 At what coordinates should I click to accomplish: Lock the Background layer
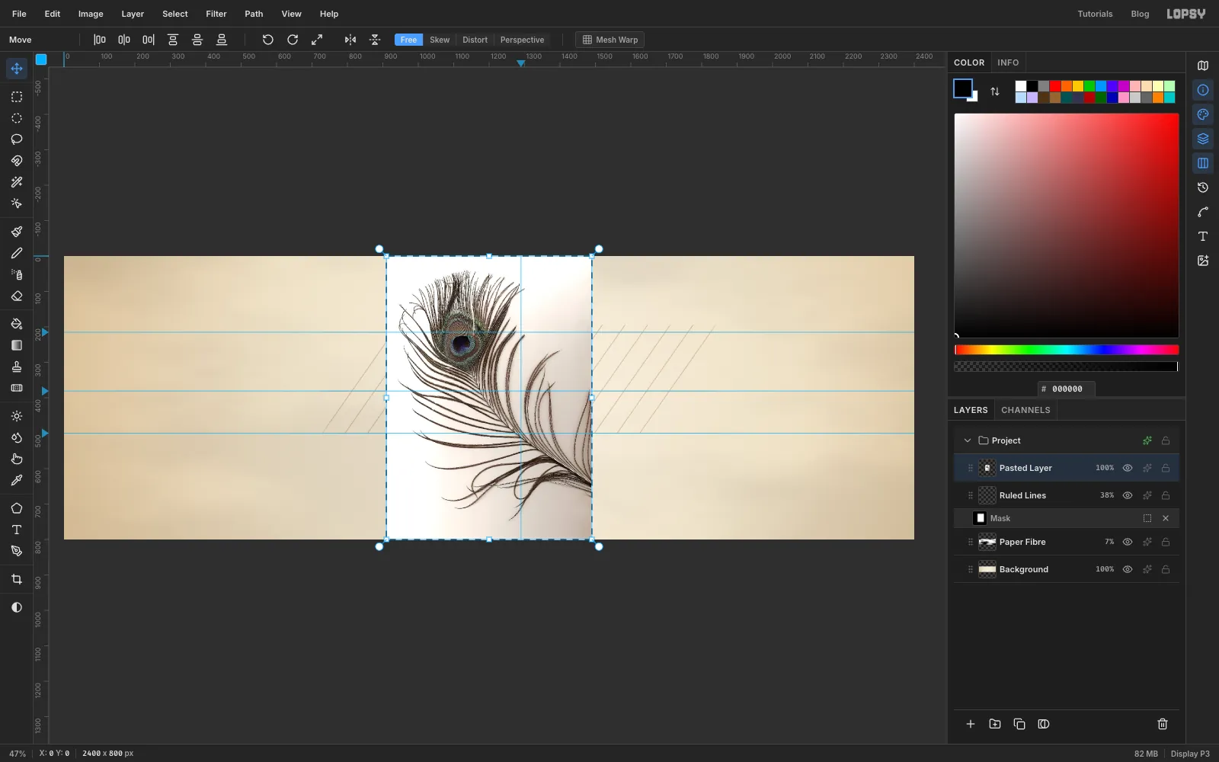click(x=1166, y=569)
